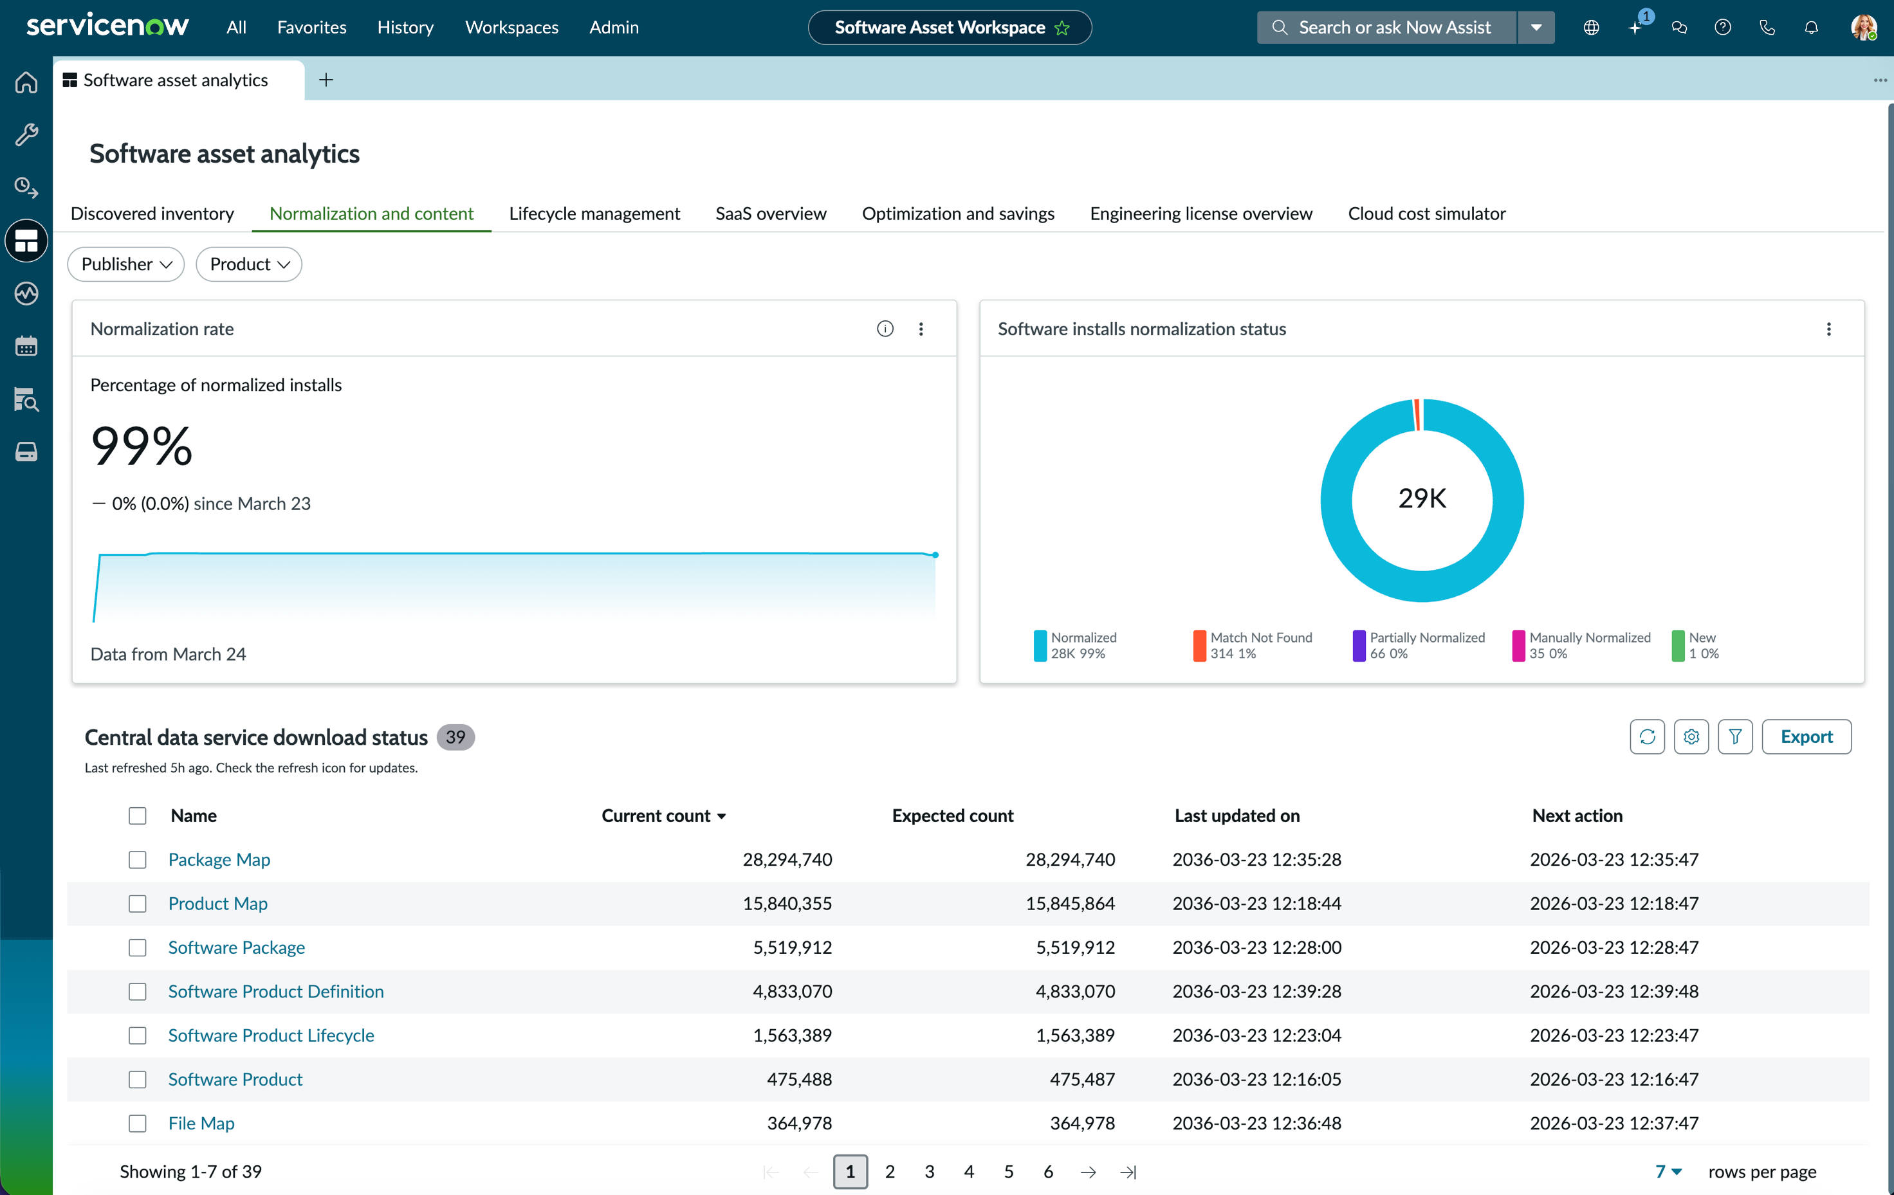
Task: Click the Normalized legend color swatch
Action: [x=1040, y=646]
